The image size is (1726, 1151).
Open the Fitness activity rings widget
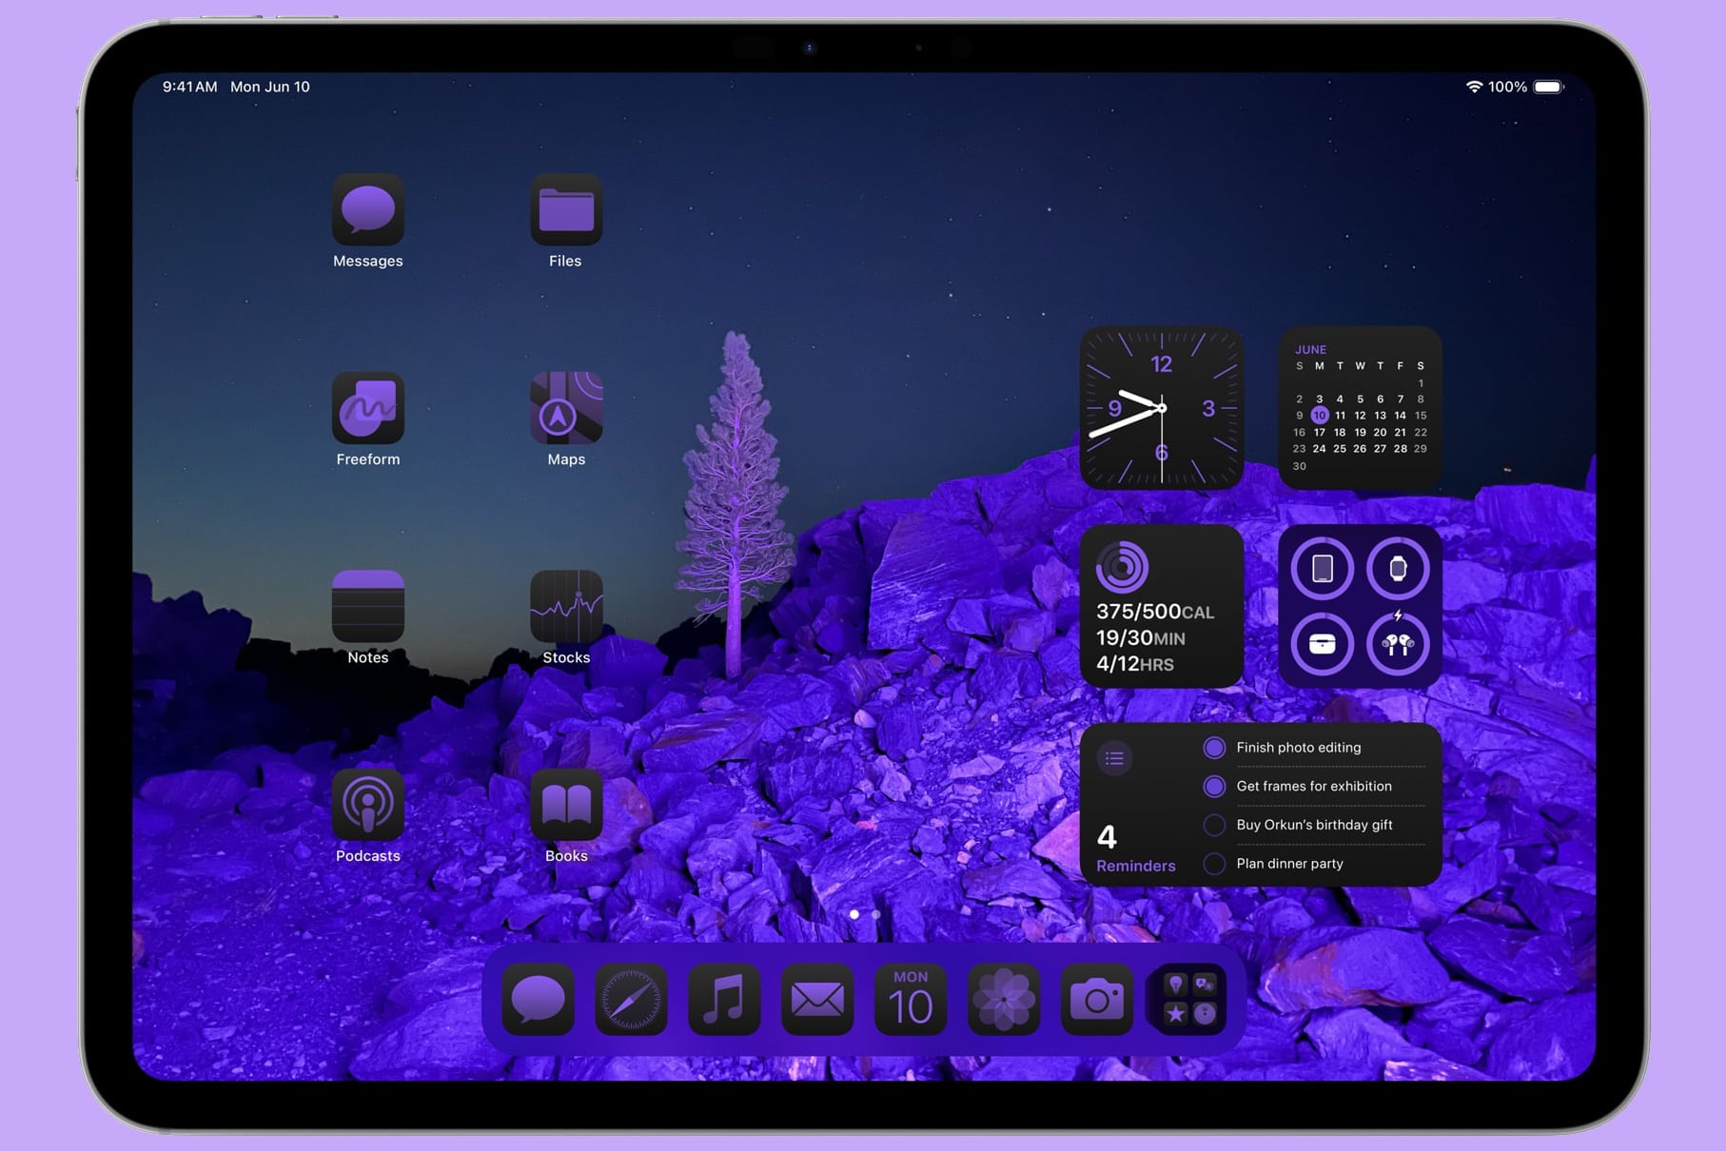coord(1161,606)
